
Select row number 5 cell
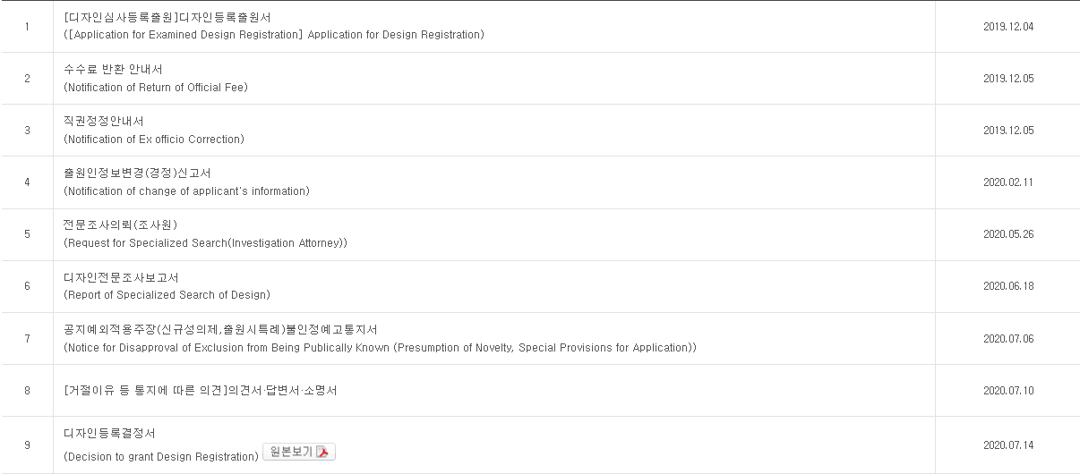pyautogui.click(x=27, y=234)
